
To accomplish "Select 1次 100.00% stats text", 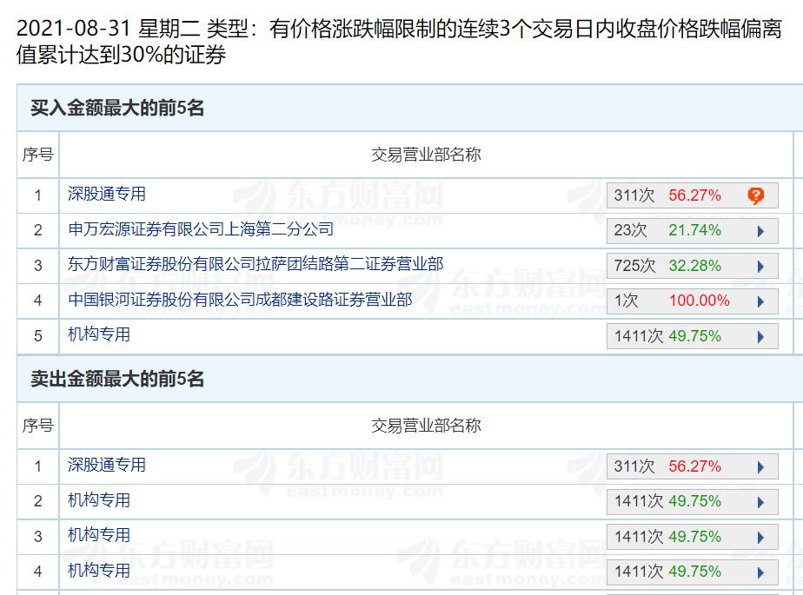I will point(672,301).
